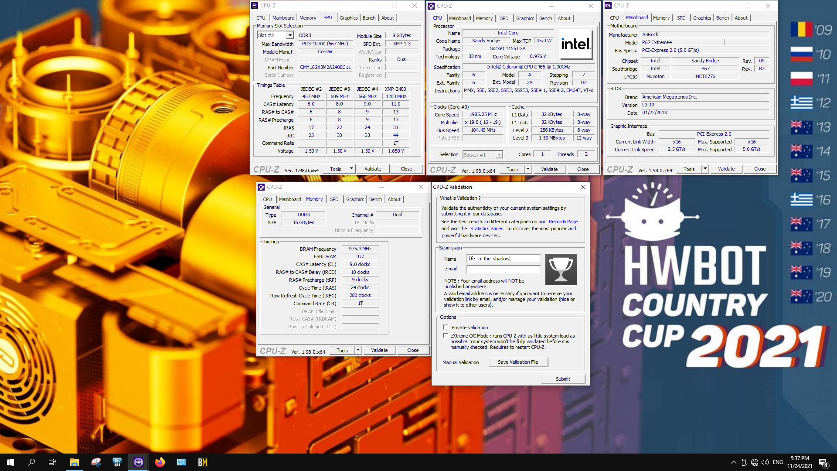Screen dimensions: 837x471
Task: Open the Slot #2 memory slot dropdown
Action: [290, 35]
